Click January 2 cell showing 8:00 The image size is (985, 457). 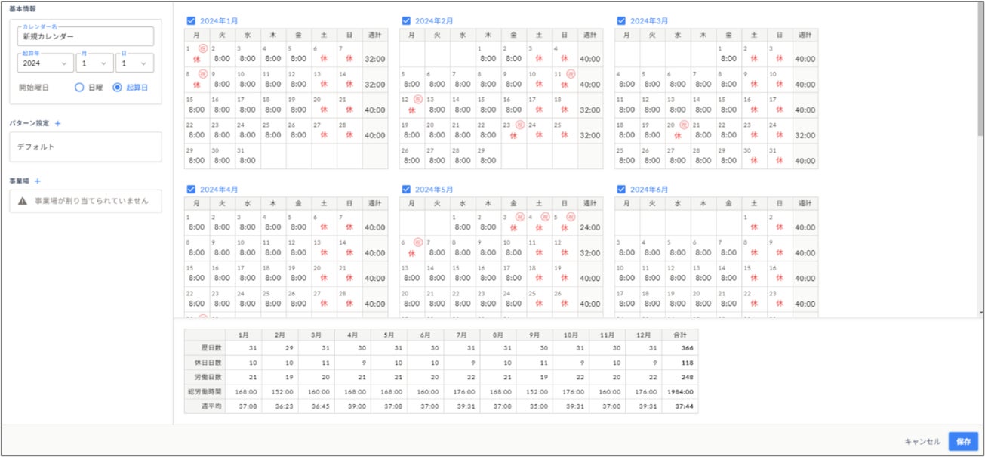pyautogui.click(x=223, y=54)
